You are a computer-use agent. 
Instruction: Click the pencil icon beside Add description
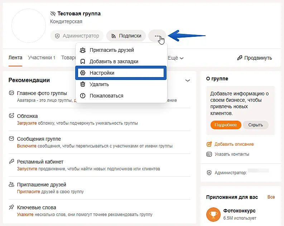[x=209, y=144]
